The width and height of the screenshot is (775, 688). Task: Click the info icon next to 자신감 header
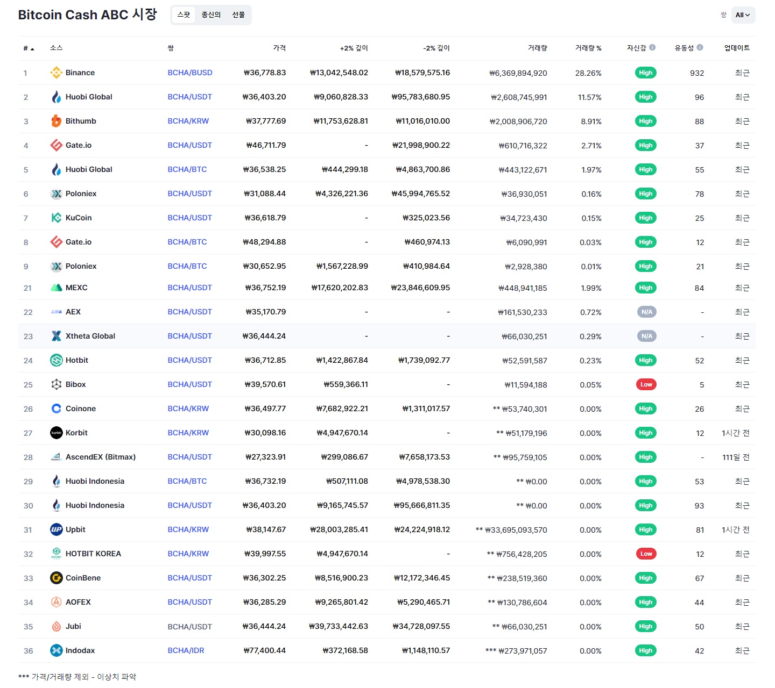coord(652,47)
